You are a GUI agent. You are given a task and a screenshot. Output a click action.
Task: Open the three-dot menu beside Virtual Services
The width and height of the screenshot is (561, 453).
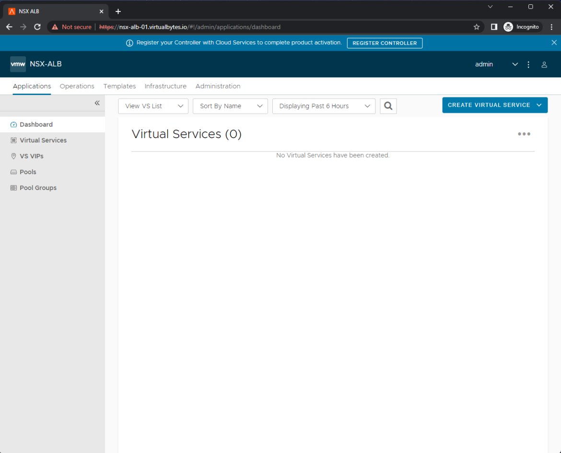pyautogui.click(x=524, y=134)
